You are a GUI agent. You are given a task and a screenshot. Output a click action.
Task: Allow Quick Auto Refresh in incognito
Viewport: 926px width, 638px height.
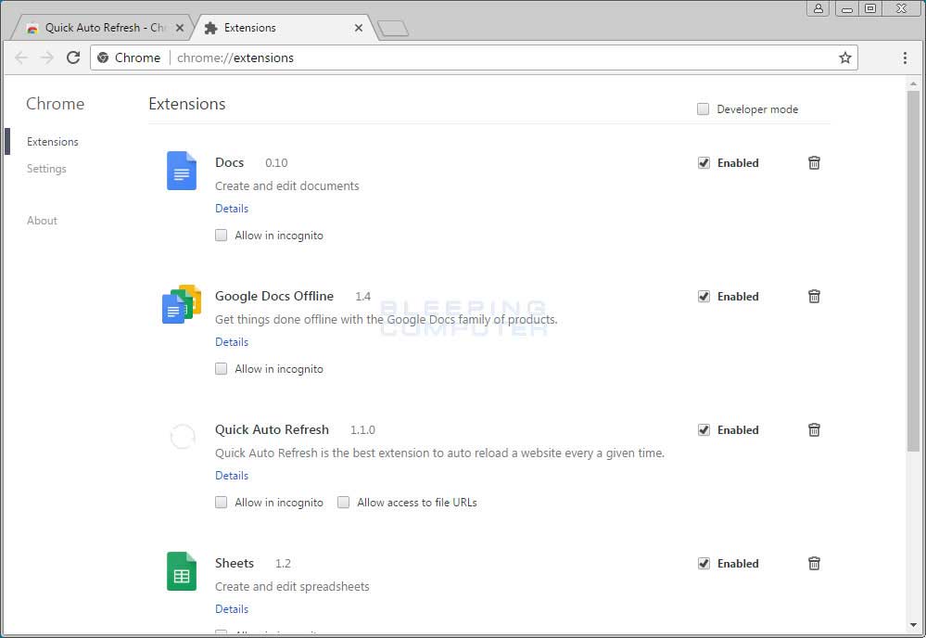tap(221, 502)
